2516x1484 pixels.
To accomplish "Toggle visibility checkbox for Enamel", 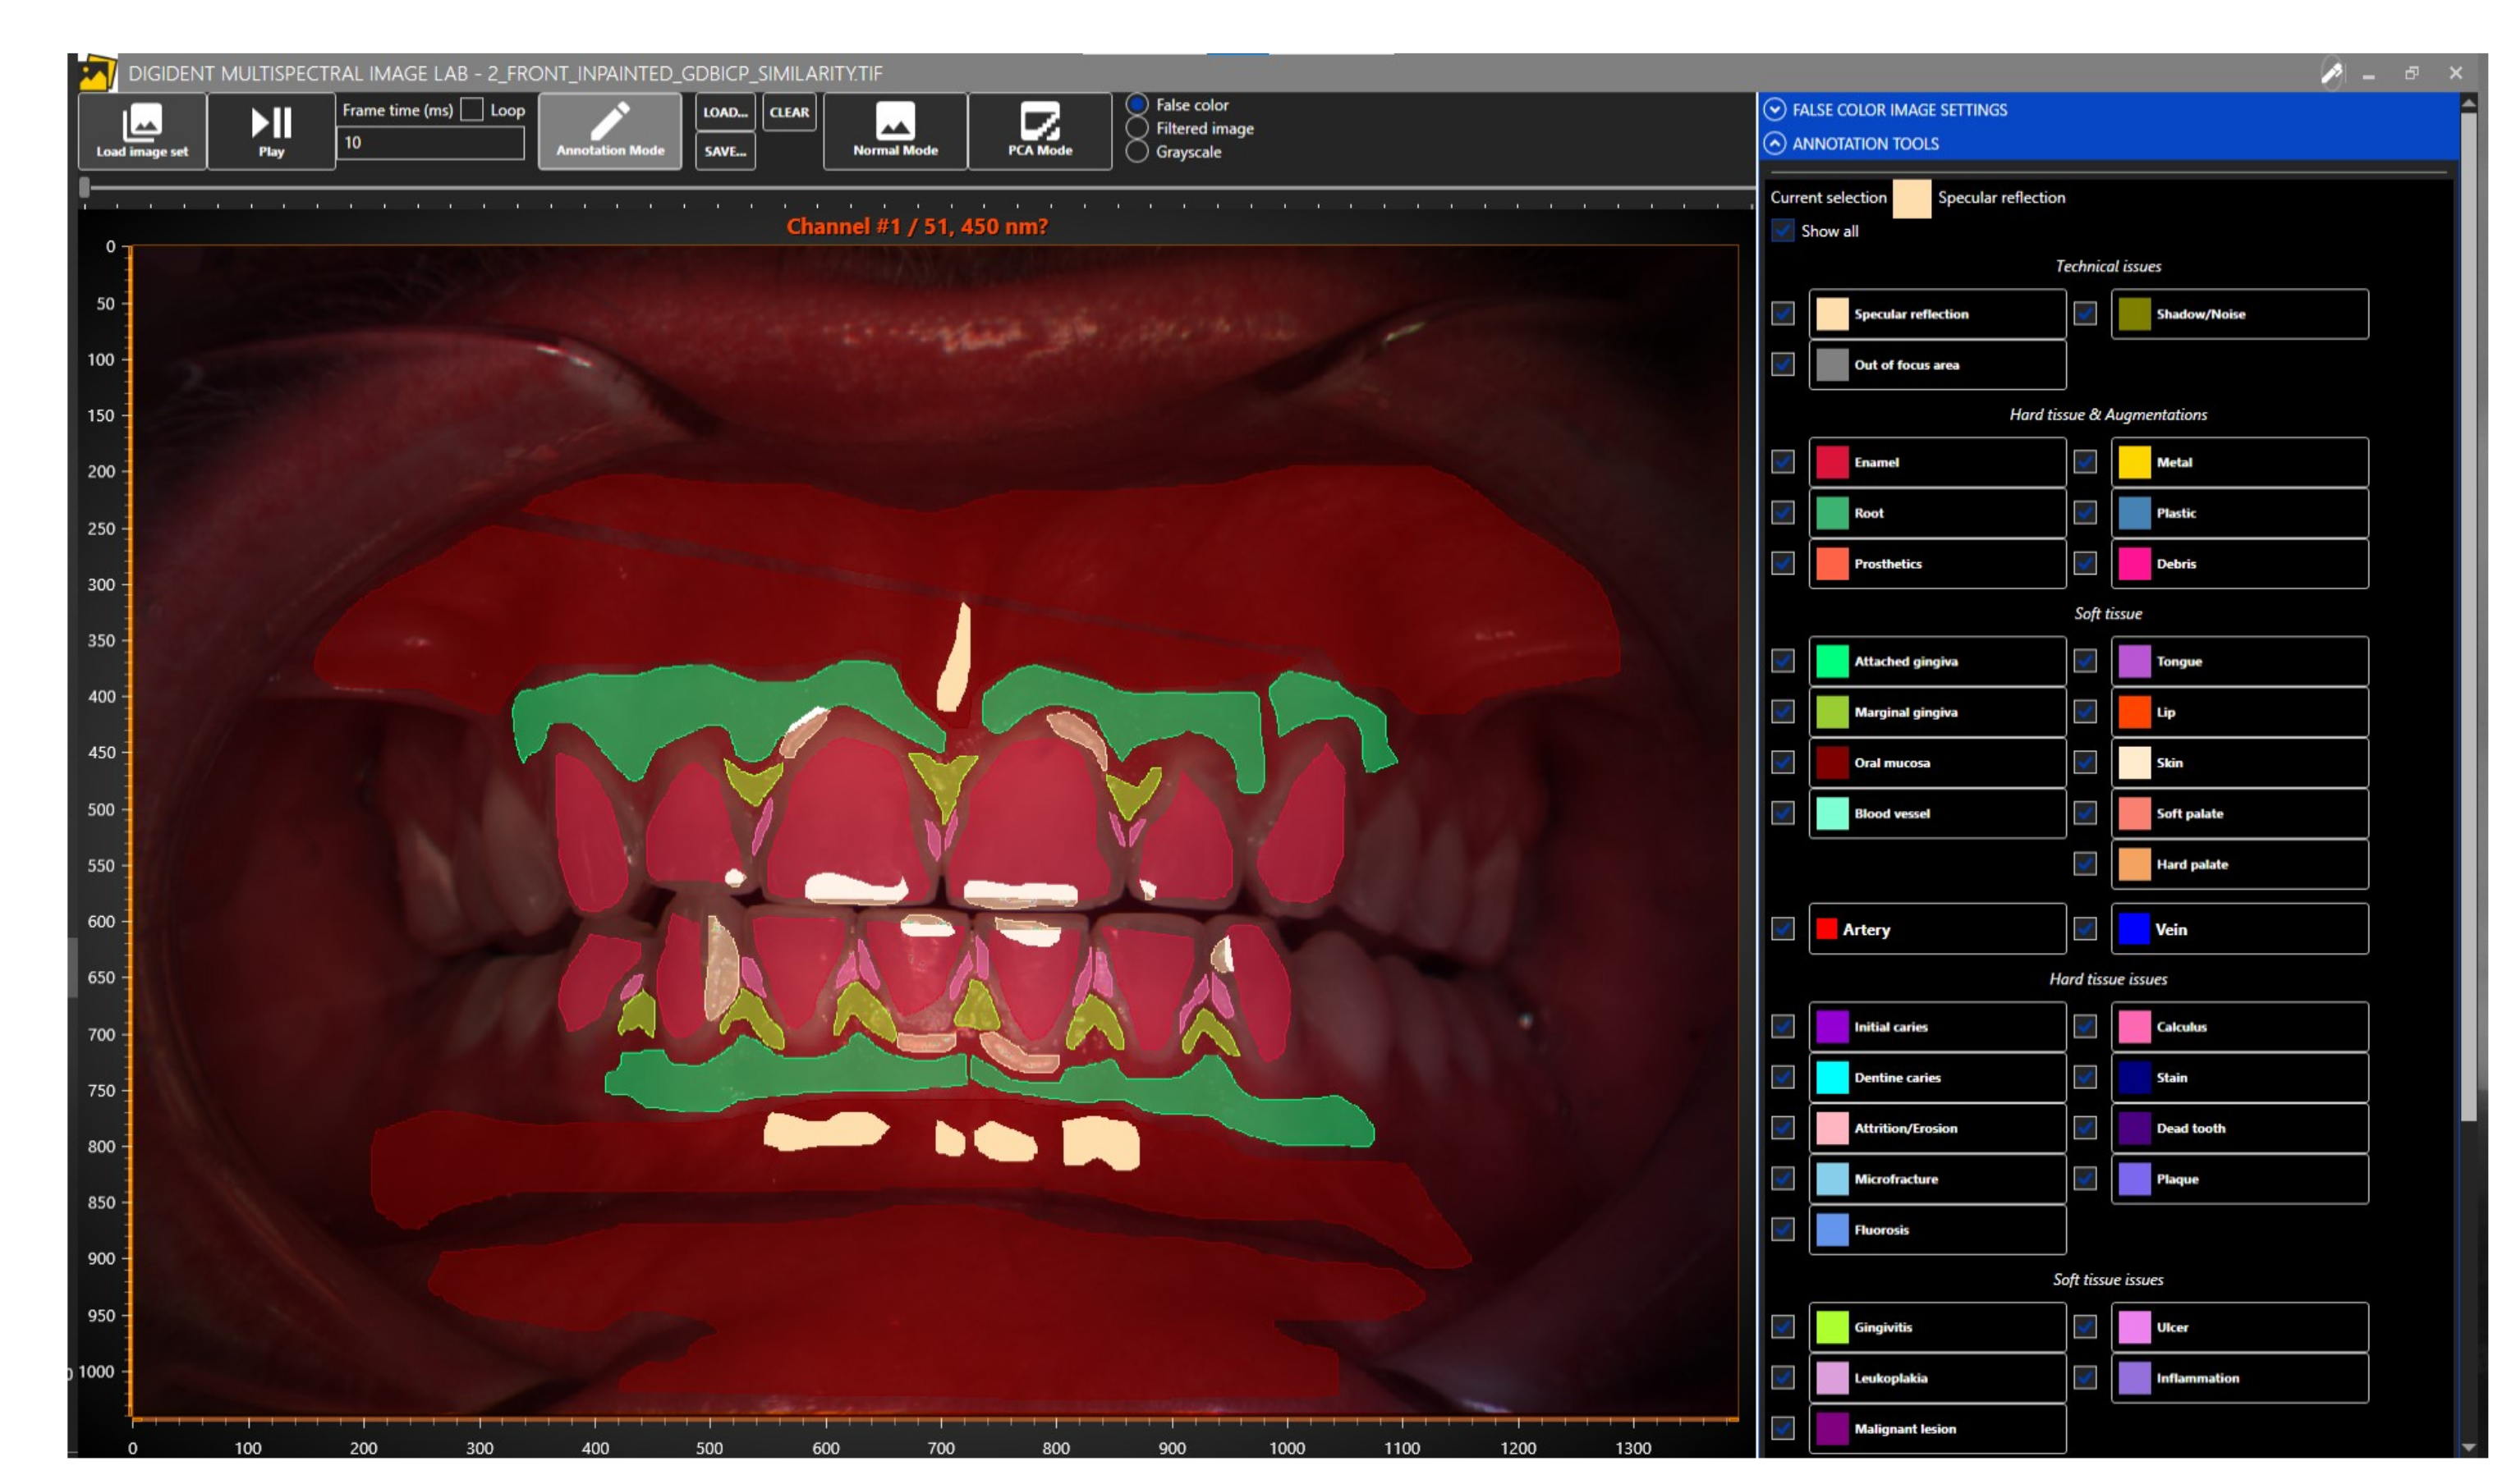I will [1783, 462].
